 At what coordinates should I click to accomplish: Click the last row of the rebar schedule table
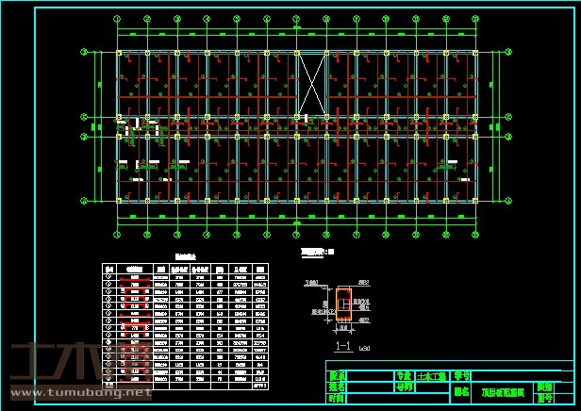click(186, 386)
